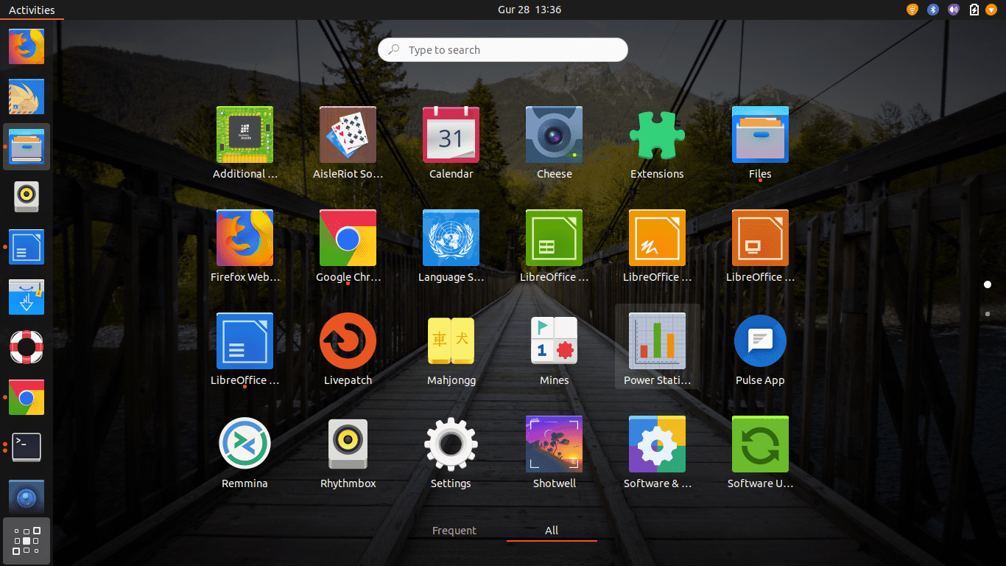Open Additional Drivers app with circuit board icon

[x=245, y=135]
